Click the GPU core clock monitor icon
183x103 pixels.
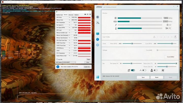click(115, 18)
